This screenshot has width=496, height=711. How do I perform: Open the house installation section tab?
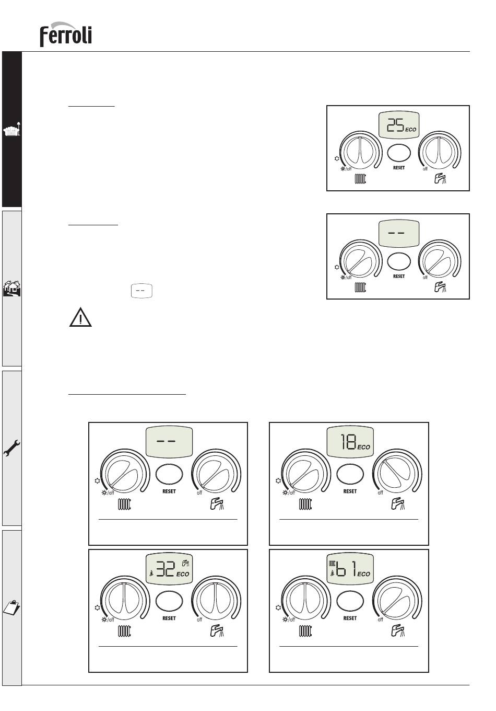11,288
